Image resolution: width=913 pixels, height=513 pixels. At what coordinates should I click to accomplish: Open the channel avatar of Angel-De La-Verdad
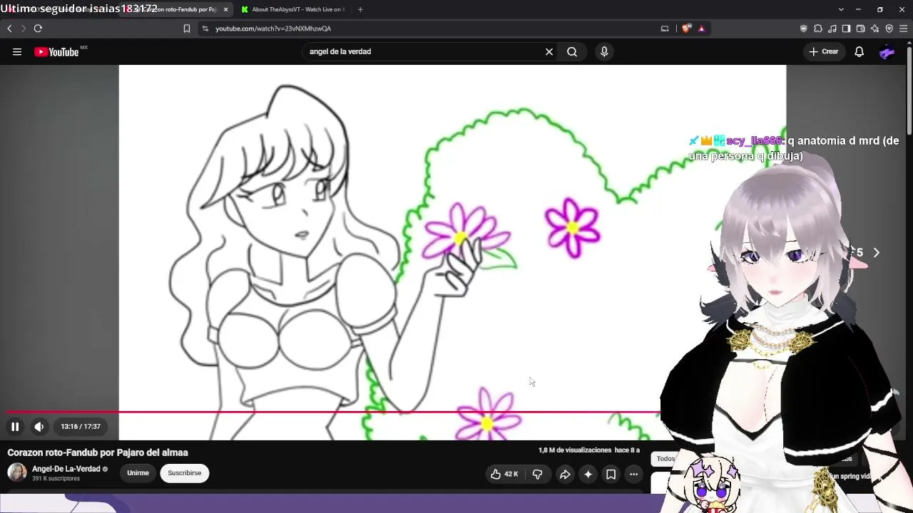pos(17,472)
